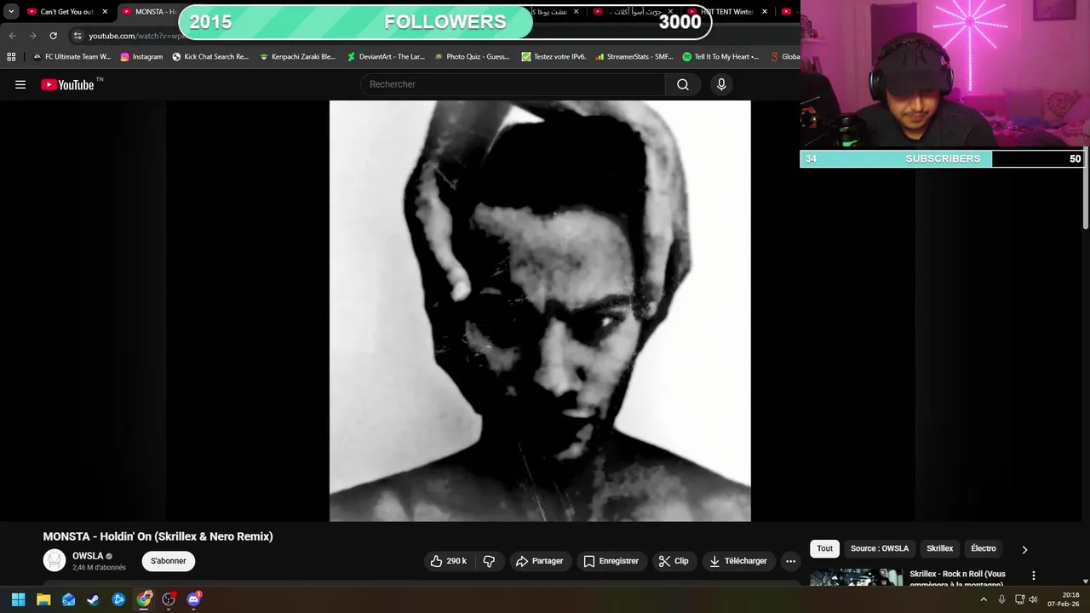Viewport: 1090px width, 613px height.
Task: Go back with browser back arrow
Action: [x=12, y=36]
